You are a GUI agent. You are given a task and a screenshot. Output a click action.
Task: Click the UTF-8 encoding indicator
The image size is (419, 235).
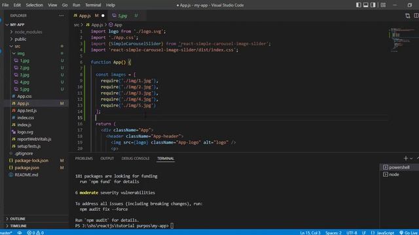[352, 232]
